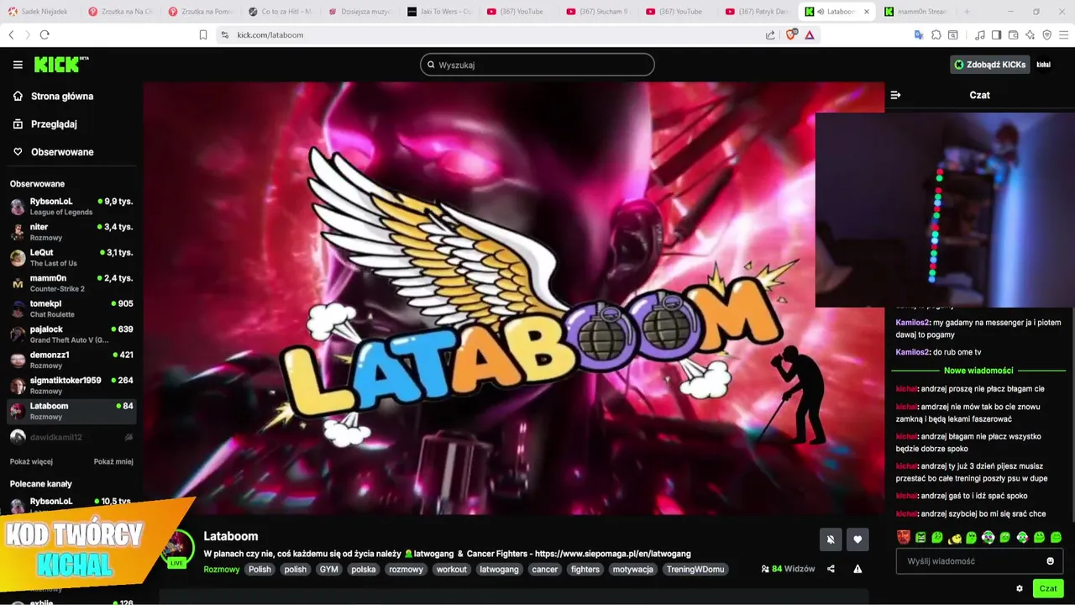Select Lataboom channel in followed list
This screenshot has width=1075, height=605.
pos(71,411)
